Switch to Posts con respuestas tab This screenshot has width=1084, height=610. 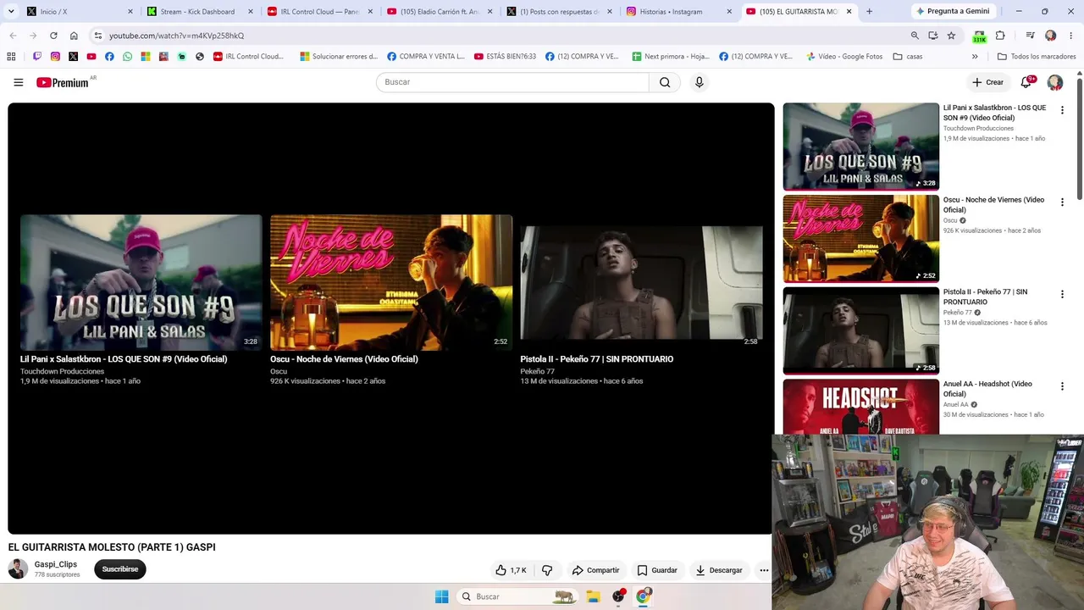pos(559,12)
